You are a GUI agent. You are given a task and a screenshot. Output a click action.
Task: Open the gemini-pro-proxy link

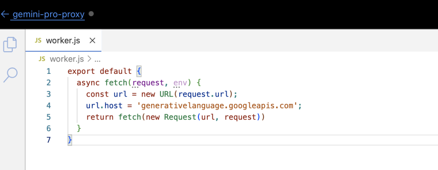coord(49,14)
